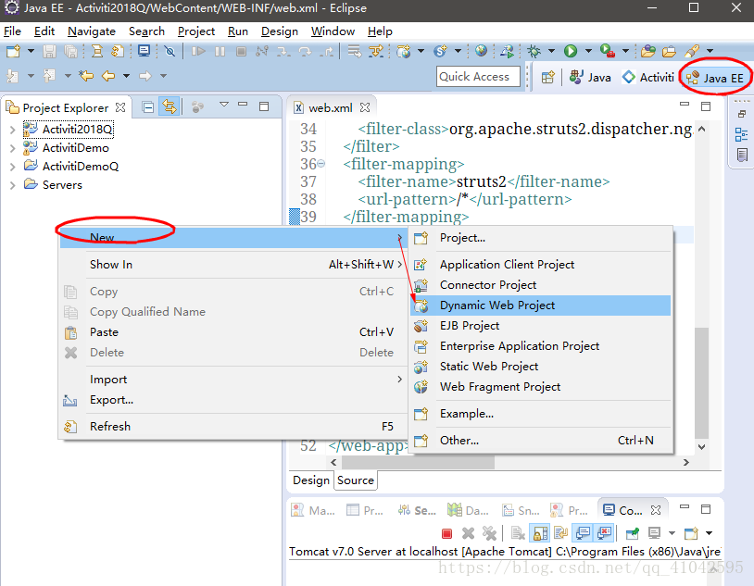
Task: Click the Suspend debug icon
Action: (x=220, y=51)
